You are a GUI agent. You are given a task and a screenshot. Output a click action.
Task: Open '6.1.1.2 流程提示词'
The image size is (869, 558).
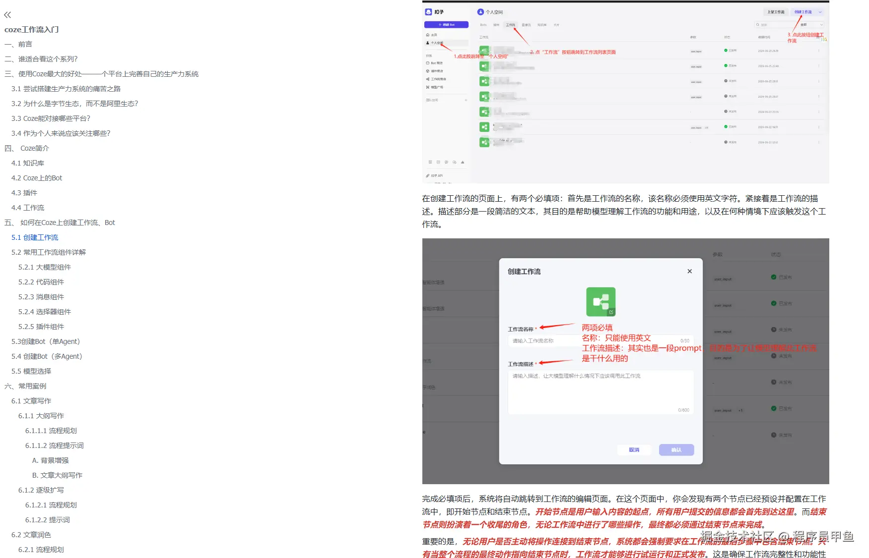point(55,446)
